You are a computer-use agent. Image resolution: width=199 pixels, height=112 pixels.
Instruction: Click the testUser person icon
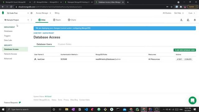[x=35, y=59]
